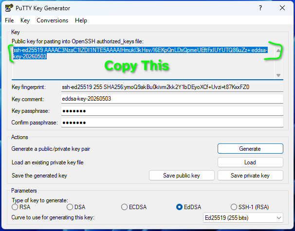This screenshot has width=295, height=231.
Task: Click 'Generate a public/private key pair' label
Action: pos(51,149)
